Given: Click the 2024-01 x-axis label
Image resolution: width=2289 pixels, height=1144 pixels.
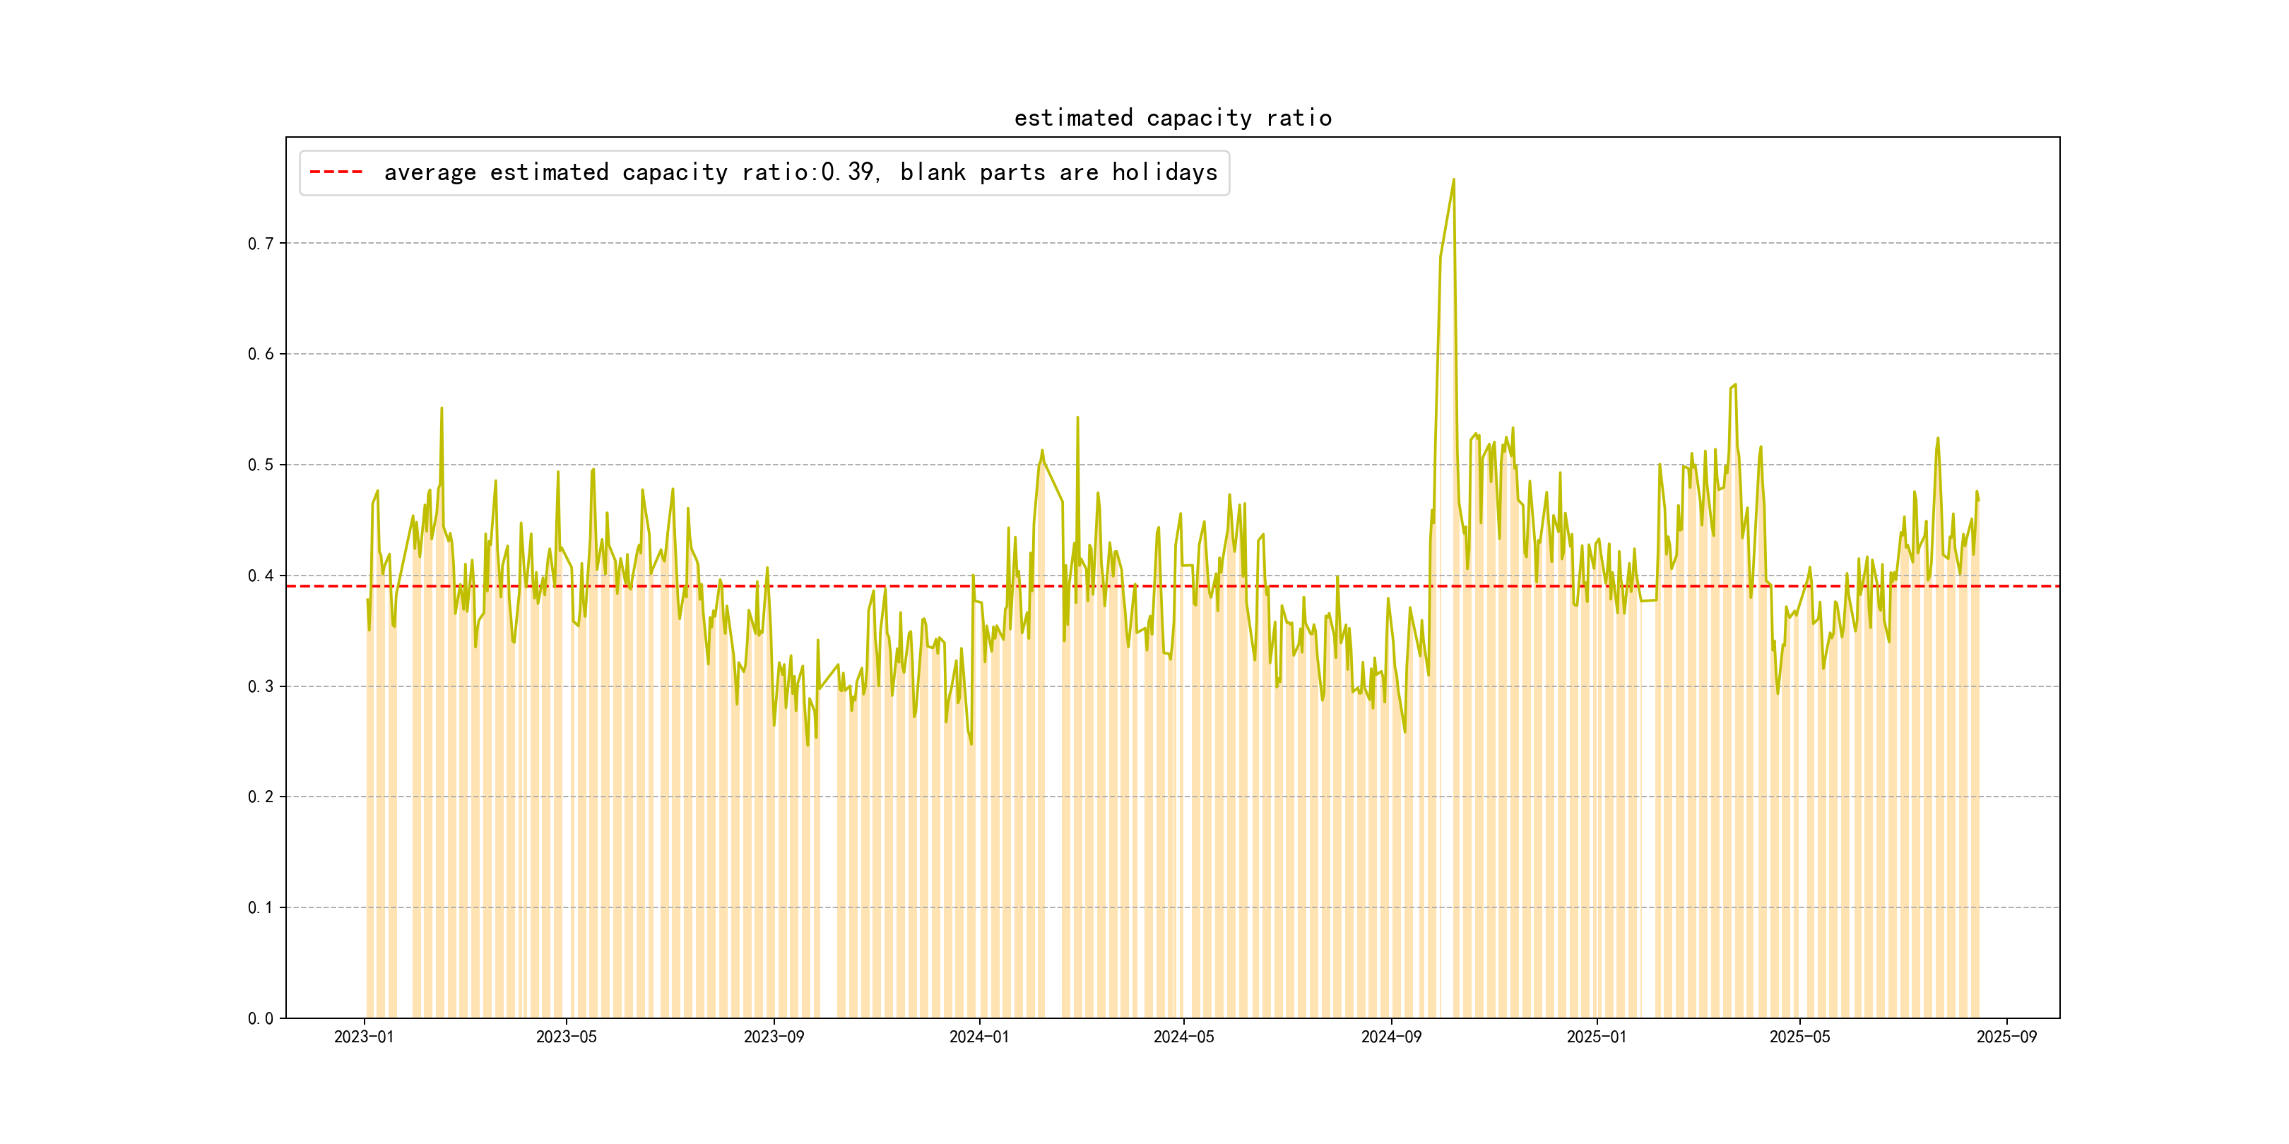Looking at the screenshot, I should (x=979, y=1037).
